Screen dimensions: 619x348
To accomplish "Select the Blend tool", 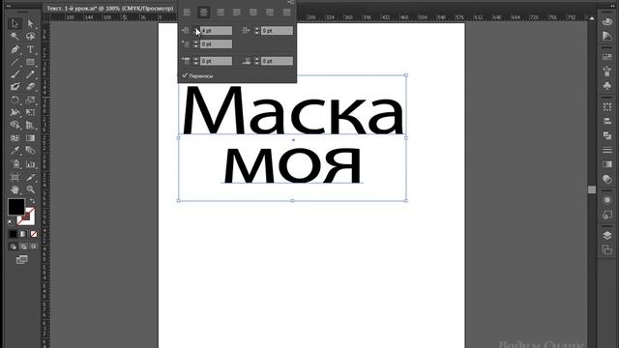I will click(x=30, y=151).
